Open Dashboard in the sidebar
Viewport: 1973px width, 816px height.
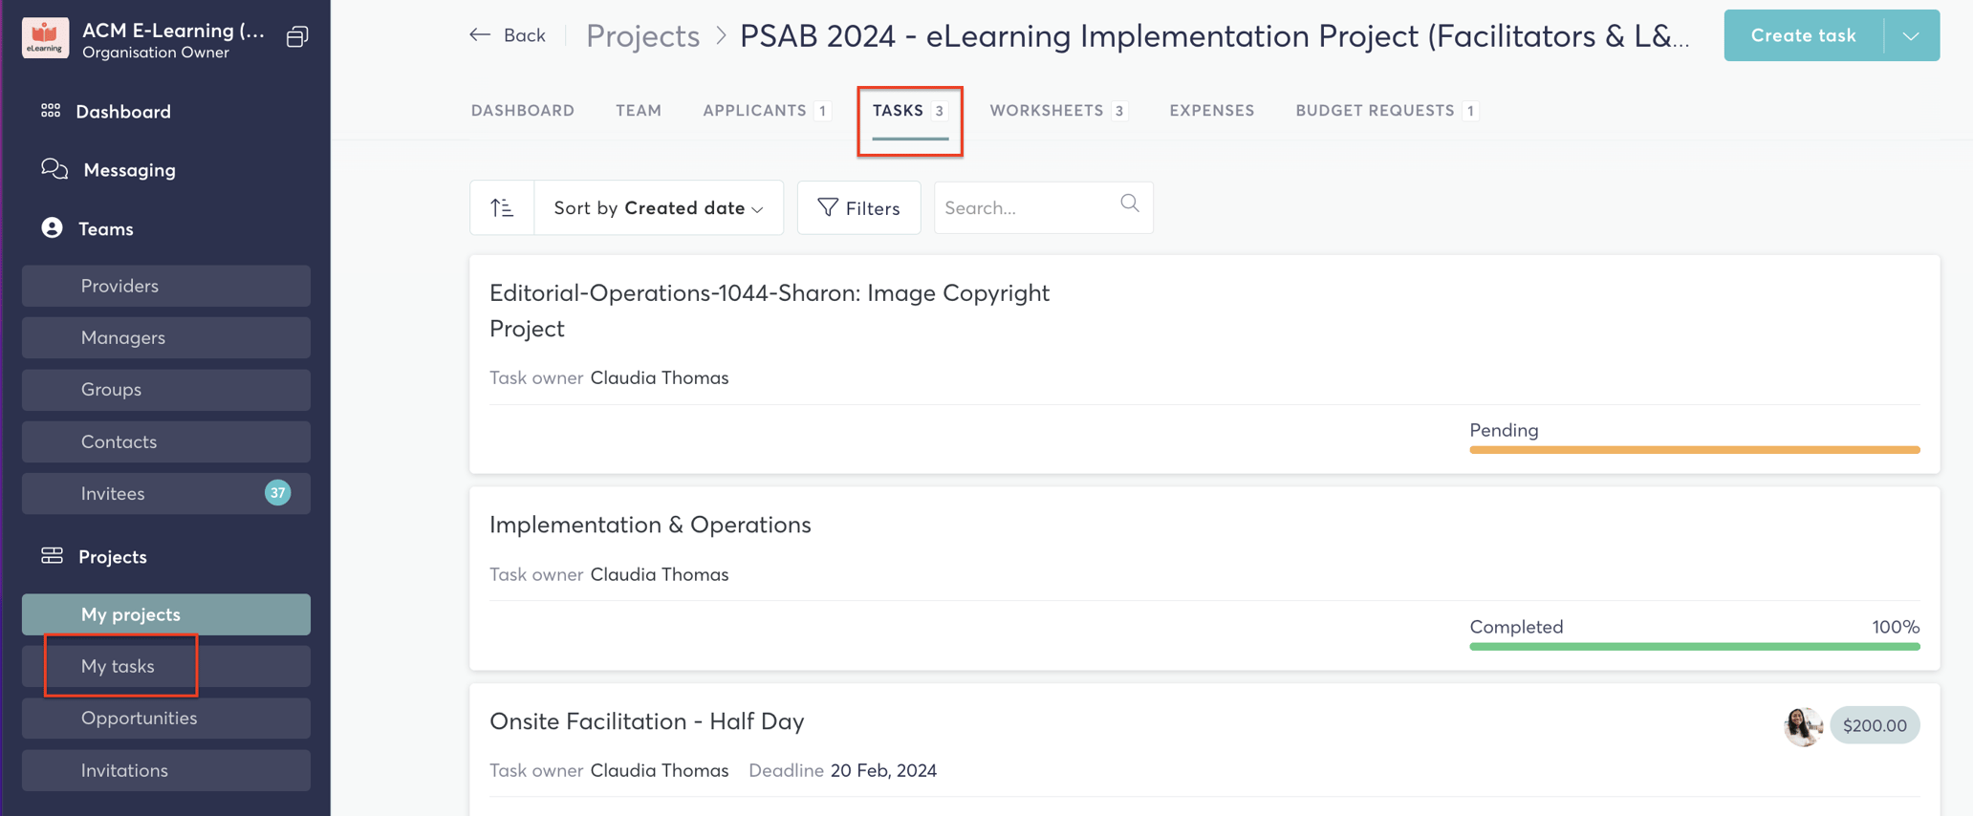(123, 112)
